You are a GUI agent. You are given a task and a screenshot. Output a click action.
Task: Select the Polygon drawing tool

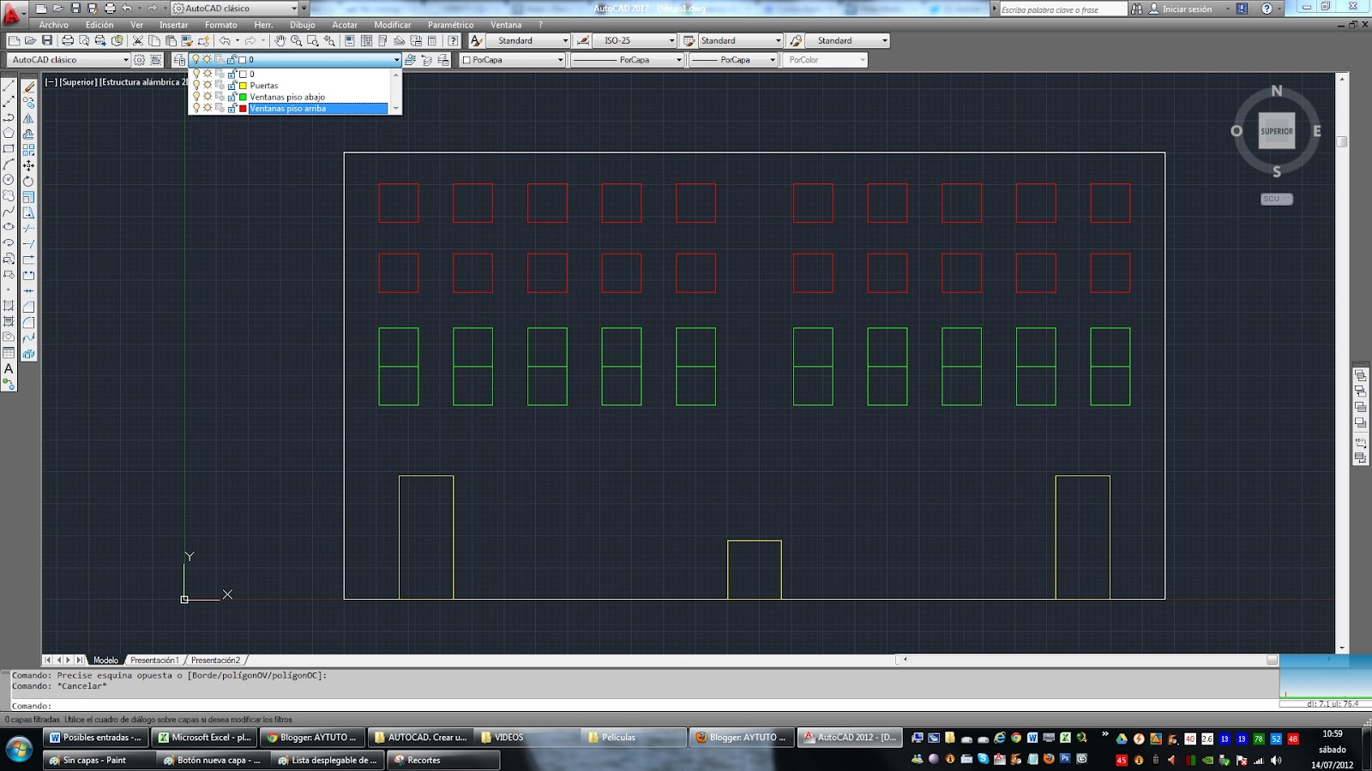click(x=9, y=133)
